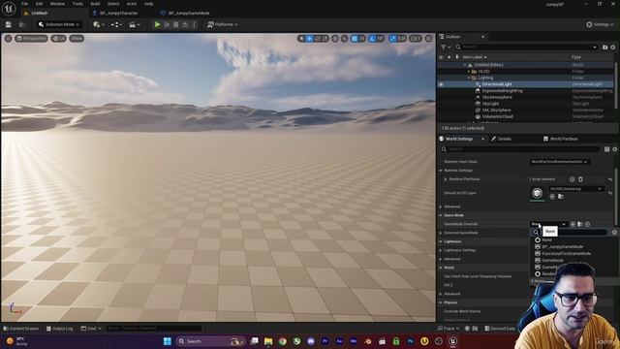Open the Platforms dropdown
The image size is (620, 349).
(x=223, y=24)
